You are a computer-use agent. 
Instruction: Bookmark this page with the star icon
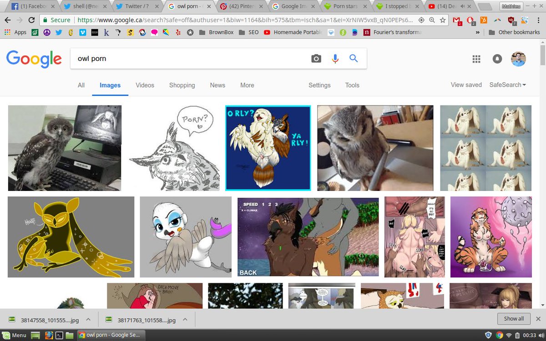[442, 20]
